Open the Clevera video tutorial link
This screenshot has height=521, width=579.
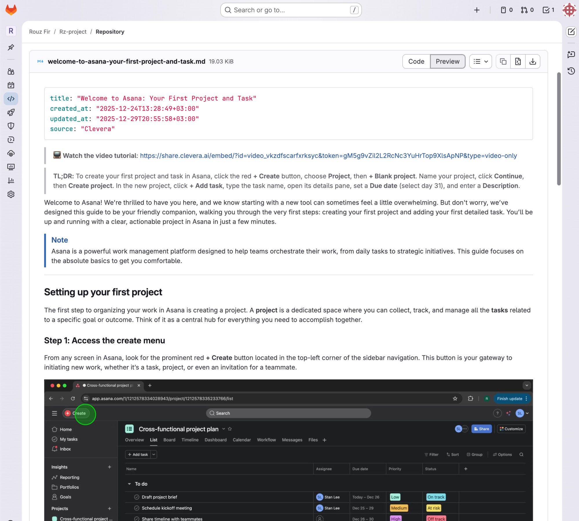(x=328, y=156)
